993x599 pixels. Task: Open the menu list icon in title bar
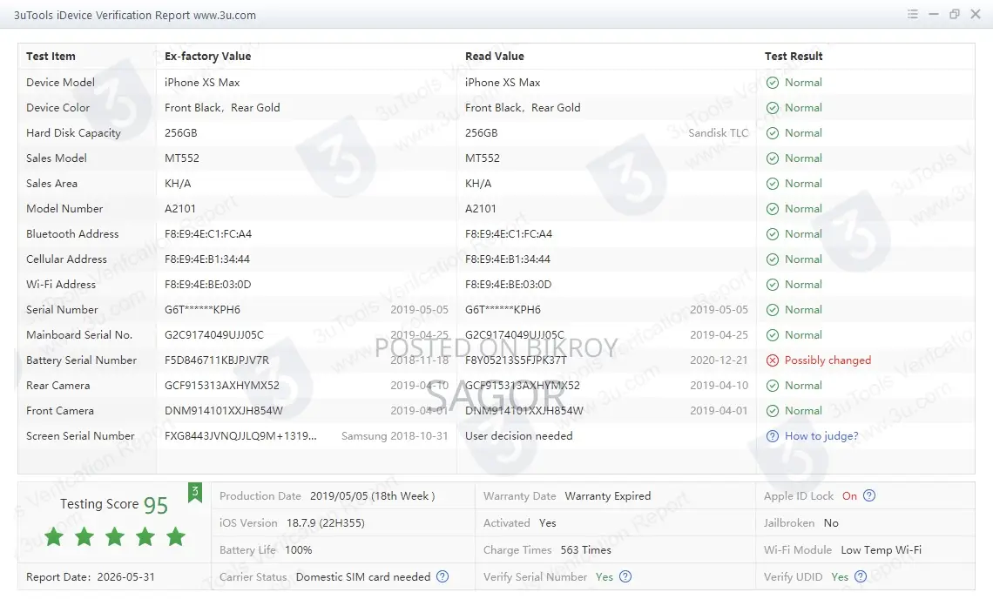[x=913, y=14]
